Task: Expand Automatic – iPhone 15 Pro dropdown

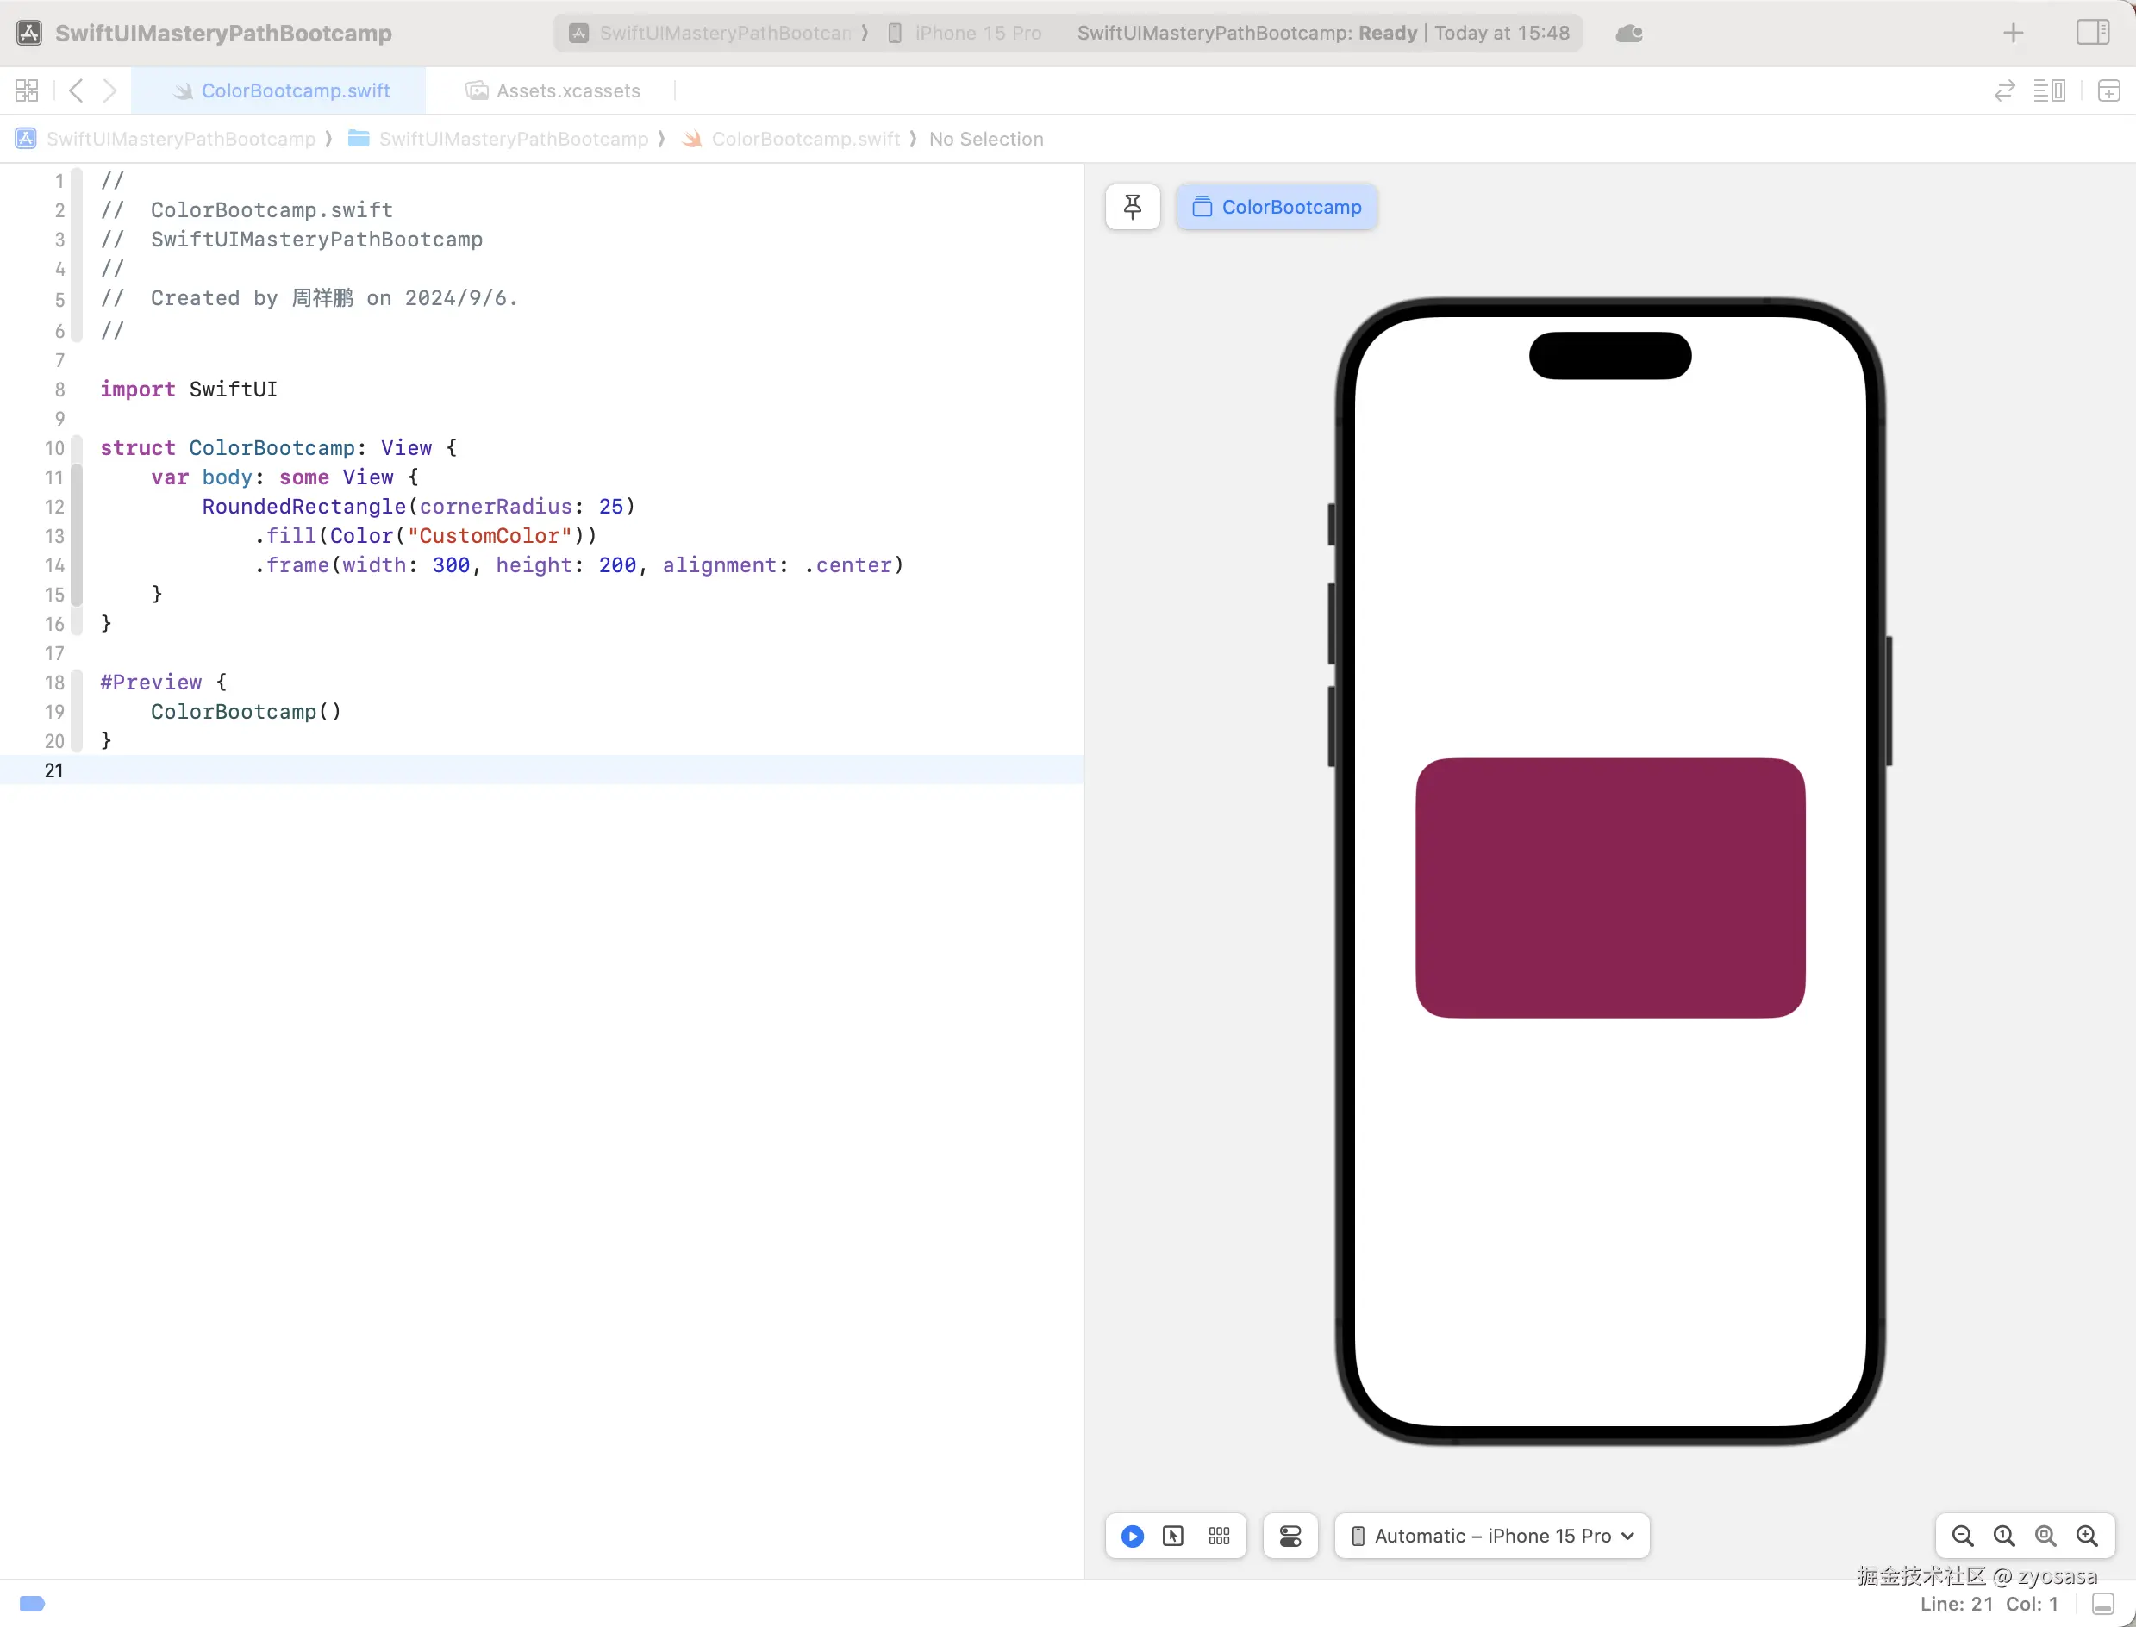Action: (x=1492, y=1536)
